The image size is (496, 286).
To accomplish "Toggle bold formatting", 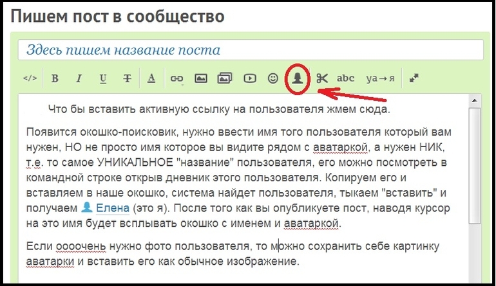I will click(x=55, y=78).
